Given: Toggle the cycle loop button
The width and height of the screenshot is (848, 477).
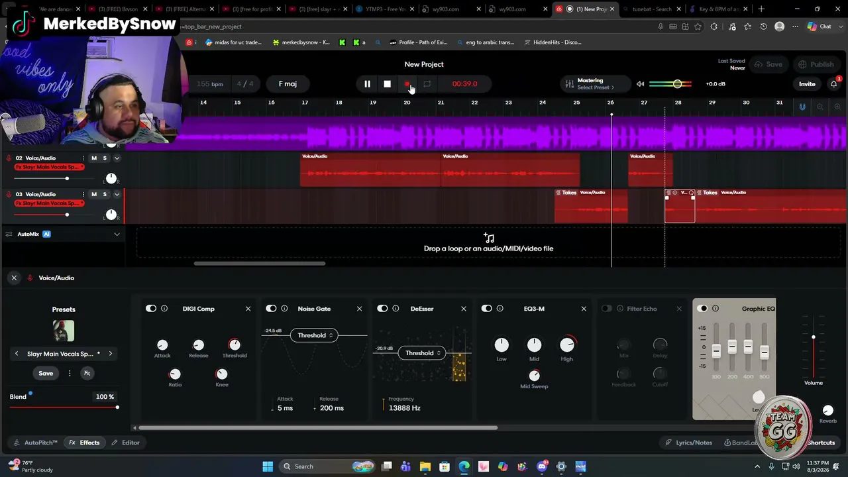Looking at the screenshot, I should pyautogui.click(x=427, y=84).
